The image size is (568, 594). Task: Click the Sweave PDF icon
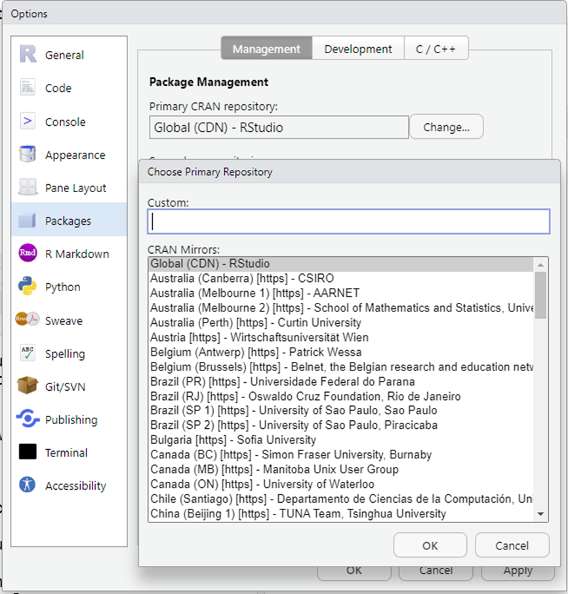pos(28,319)
